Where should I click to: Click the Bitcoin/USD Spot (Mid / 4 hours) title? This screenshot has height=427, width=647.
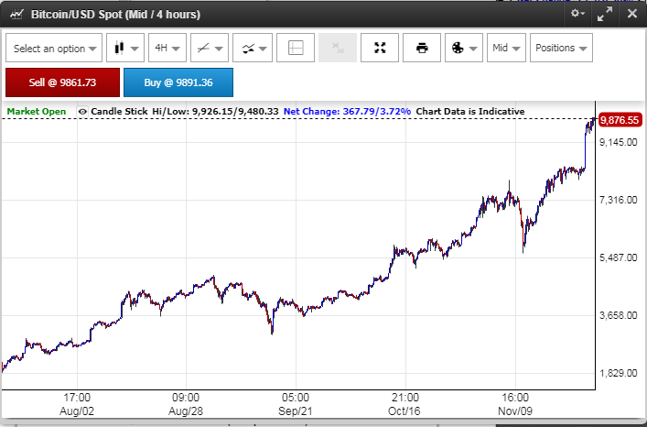pos(115,15)
